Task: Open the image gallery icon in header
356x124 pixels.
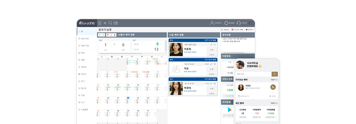Action: point(116,23)
